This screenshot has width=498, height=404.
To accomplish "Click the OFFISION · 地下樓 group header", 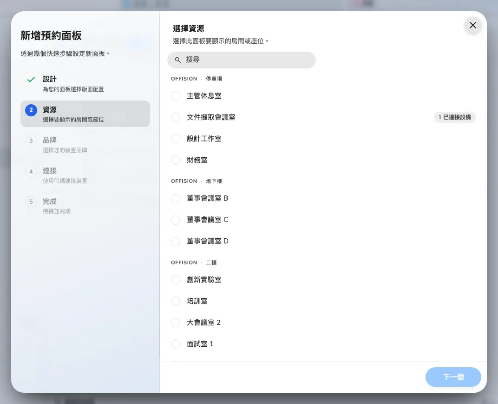I will pyautogui.click(x=197, y=181).
